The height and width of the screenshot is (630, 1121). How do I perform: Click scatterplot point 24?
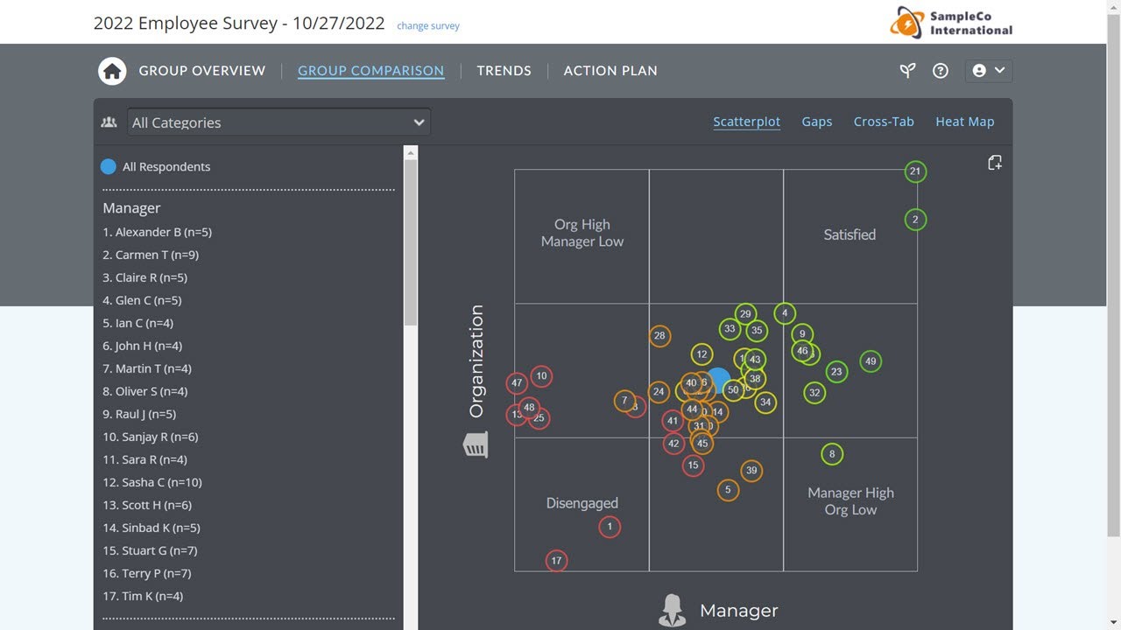tap(659, 391)
